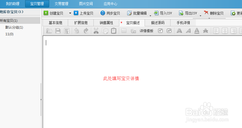242x128 pixels.
Task: Click the Upload Item (上传宝贝) button
Action: 84,13
